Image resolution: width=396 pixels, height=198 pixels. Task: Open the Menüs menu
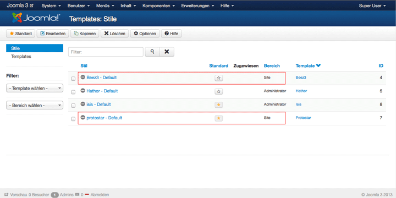[x=105, y=5]
